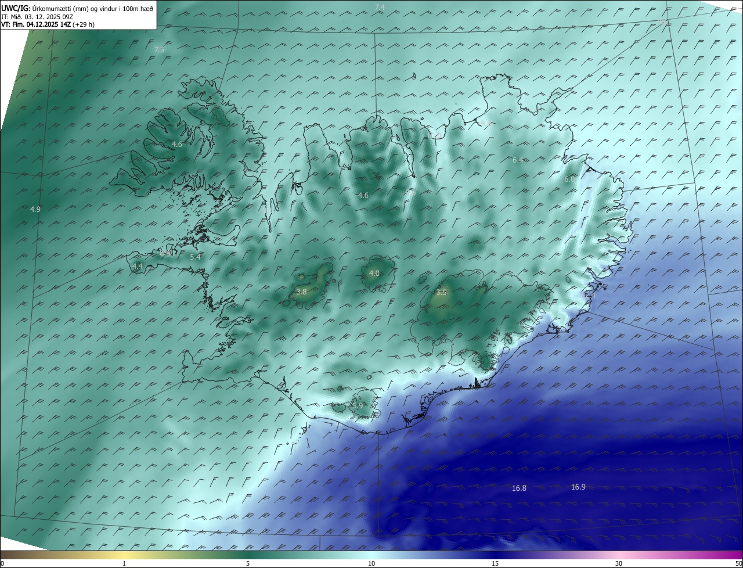
Task: Click the 4.4 value on the peninsula tip
Action: click(138, 267)
